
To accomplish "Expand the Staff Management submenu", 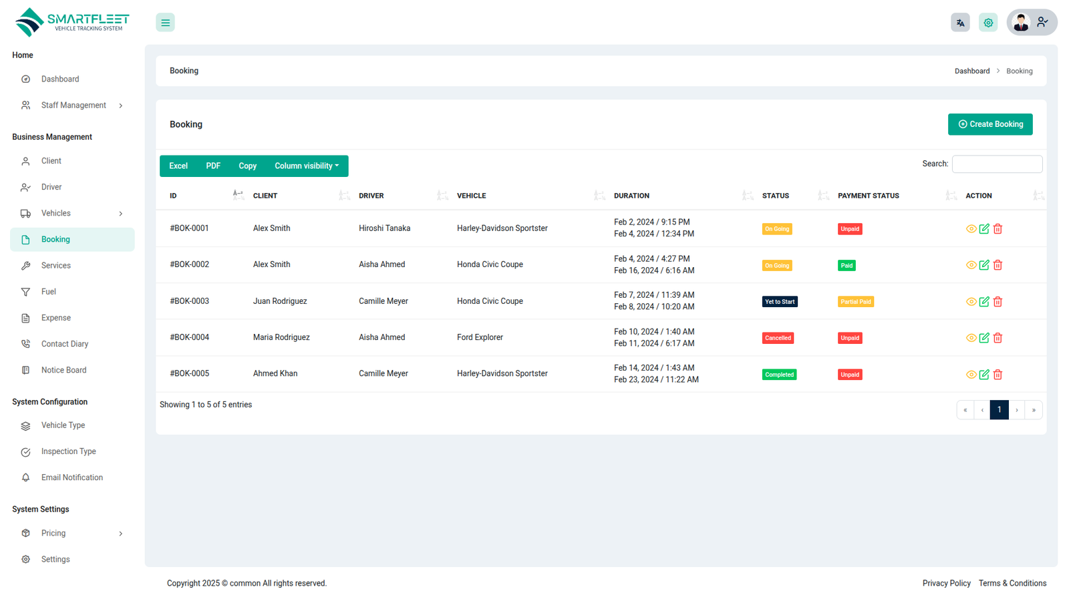I will coord(72,106).
